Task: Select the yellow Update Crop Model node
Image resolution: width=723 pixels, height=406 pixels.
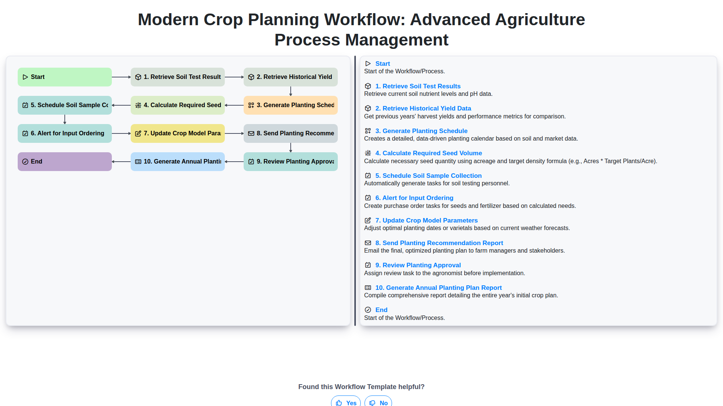Action: tap(178, 133)
